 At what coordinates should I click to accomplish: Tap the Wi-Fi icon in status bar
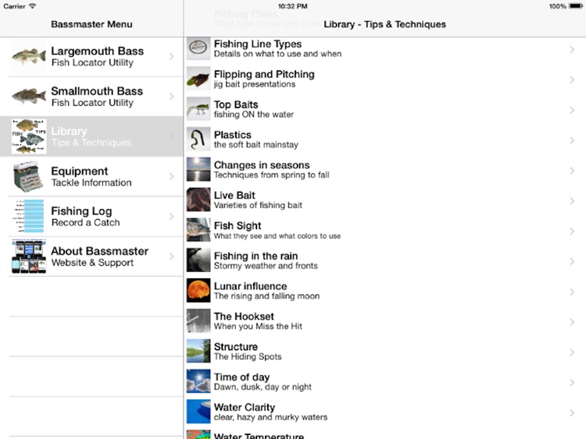(x=33, y=6)
